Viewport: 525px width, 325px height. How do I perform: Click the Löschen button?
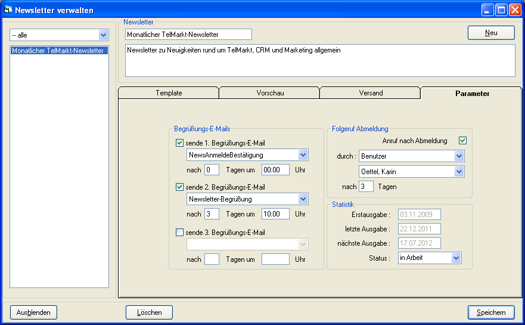coord(149,312)
